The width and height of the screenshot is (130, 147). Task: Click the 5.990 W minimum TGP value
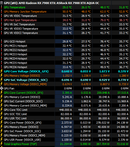(x=85, y=144)
